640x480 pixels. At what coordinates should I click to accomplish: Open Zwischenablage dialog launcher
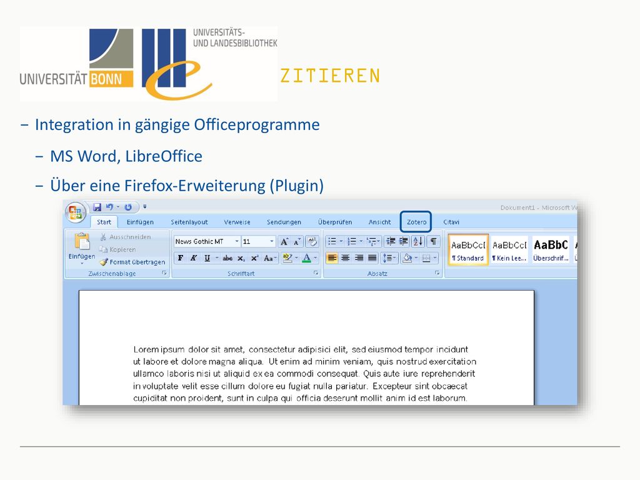[x=164, y=273]
